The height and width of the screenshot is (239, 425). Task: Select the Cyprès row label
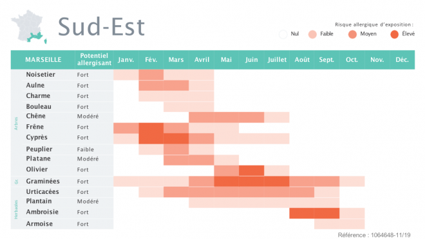point(37,137)
